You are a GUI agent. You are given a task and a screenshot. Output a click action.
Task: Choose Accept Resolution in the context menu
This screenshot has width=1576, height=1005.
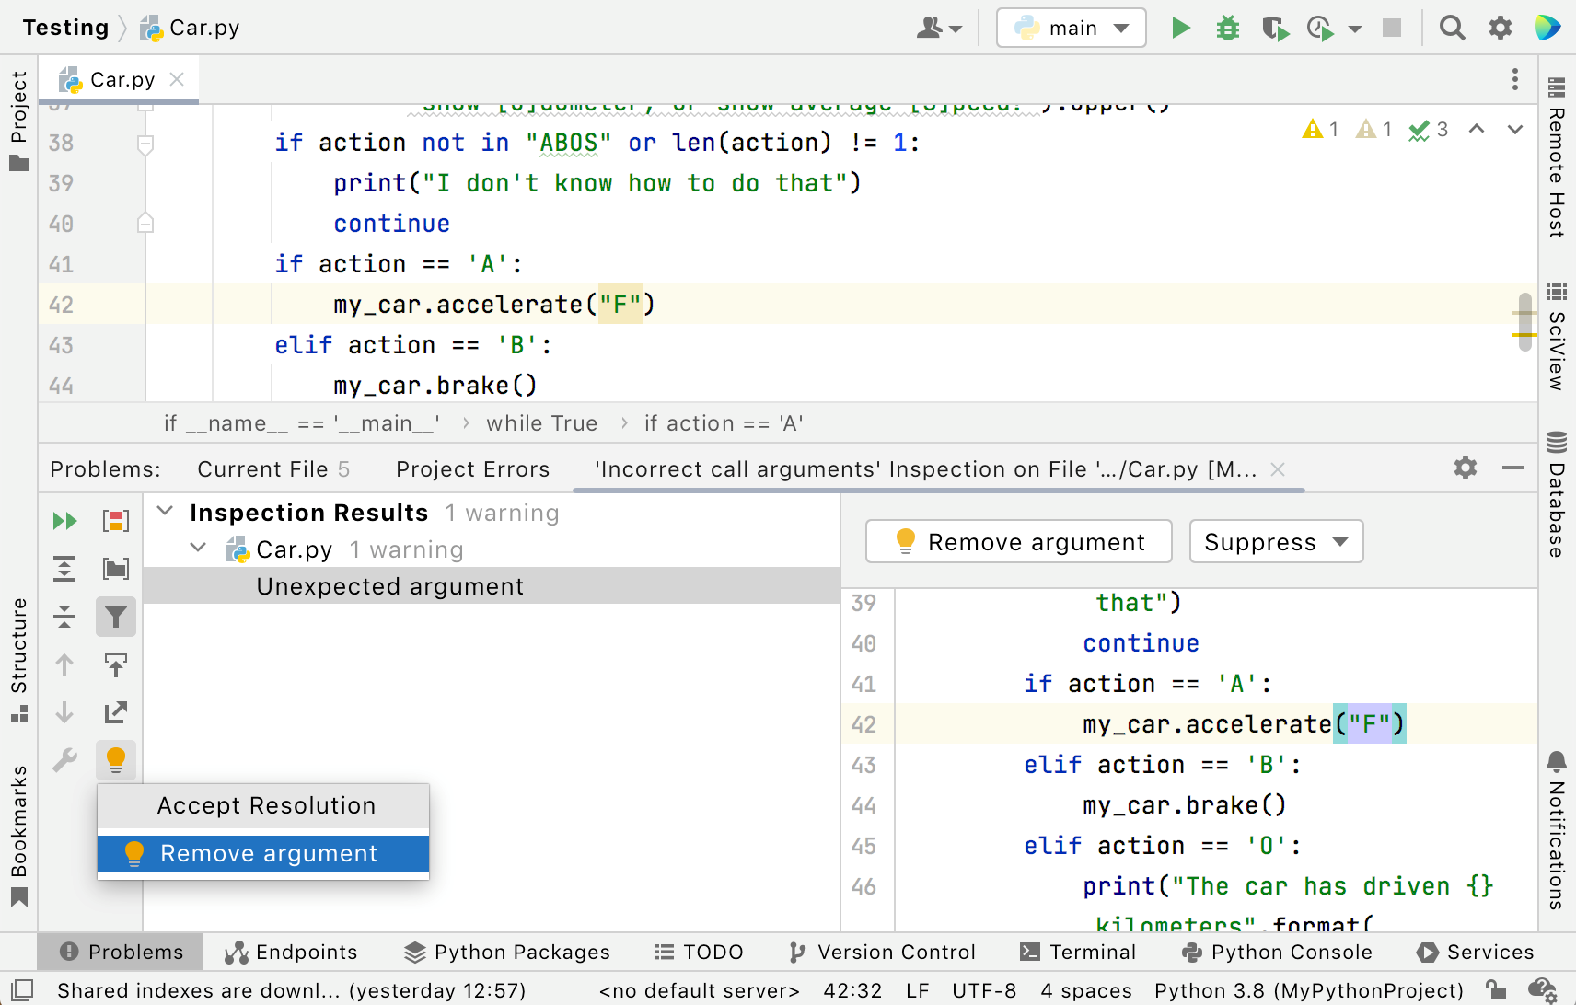(265, 805)
